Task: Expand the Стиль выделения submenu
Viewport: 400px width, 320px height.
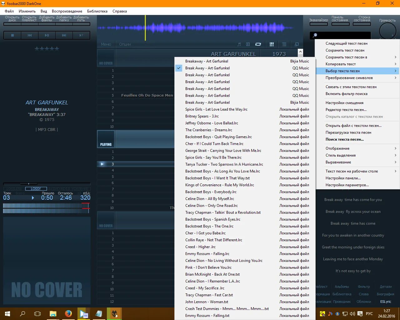Action: [357, 155]
